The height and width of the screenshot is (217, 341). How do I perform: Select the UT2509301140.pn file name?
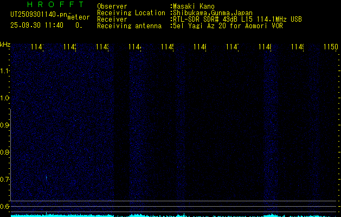[x=38, y=15]
